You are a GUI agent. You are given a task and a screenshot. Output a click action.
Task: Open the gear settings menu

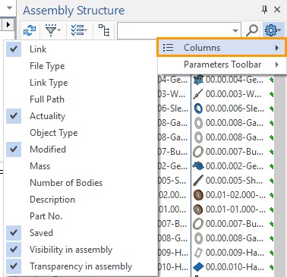pos(273,31)
